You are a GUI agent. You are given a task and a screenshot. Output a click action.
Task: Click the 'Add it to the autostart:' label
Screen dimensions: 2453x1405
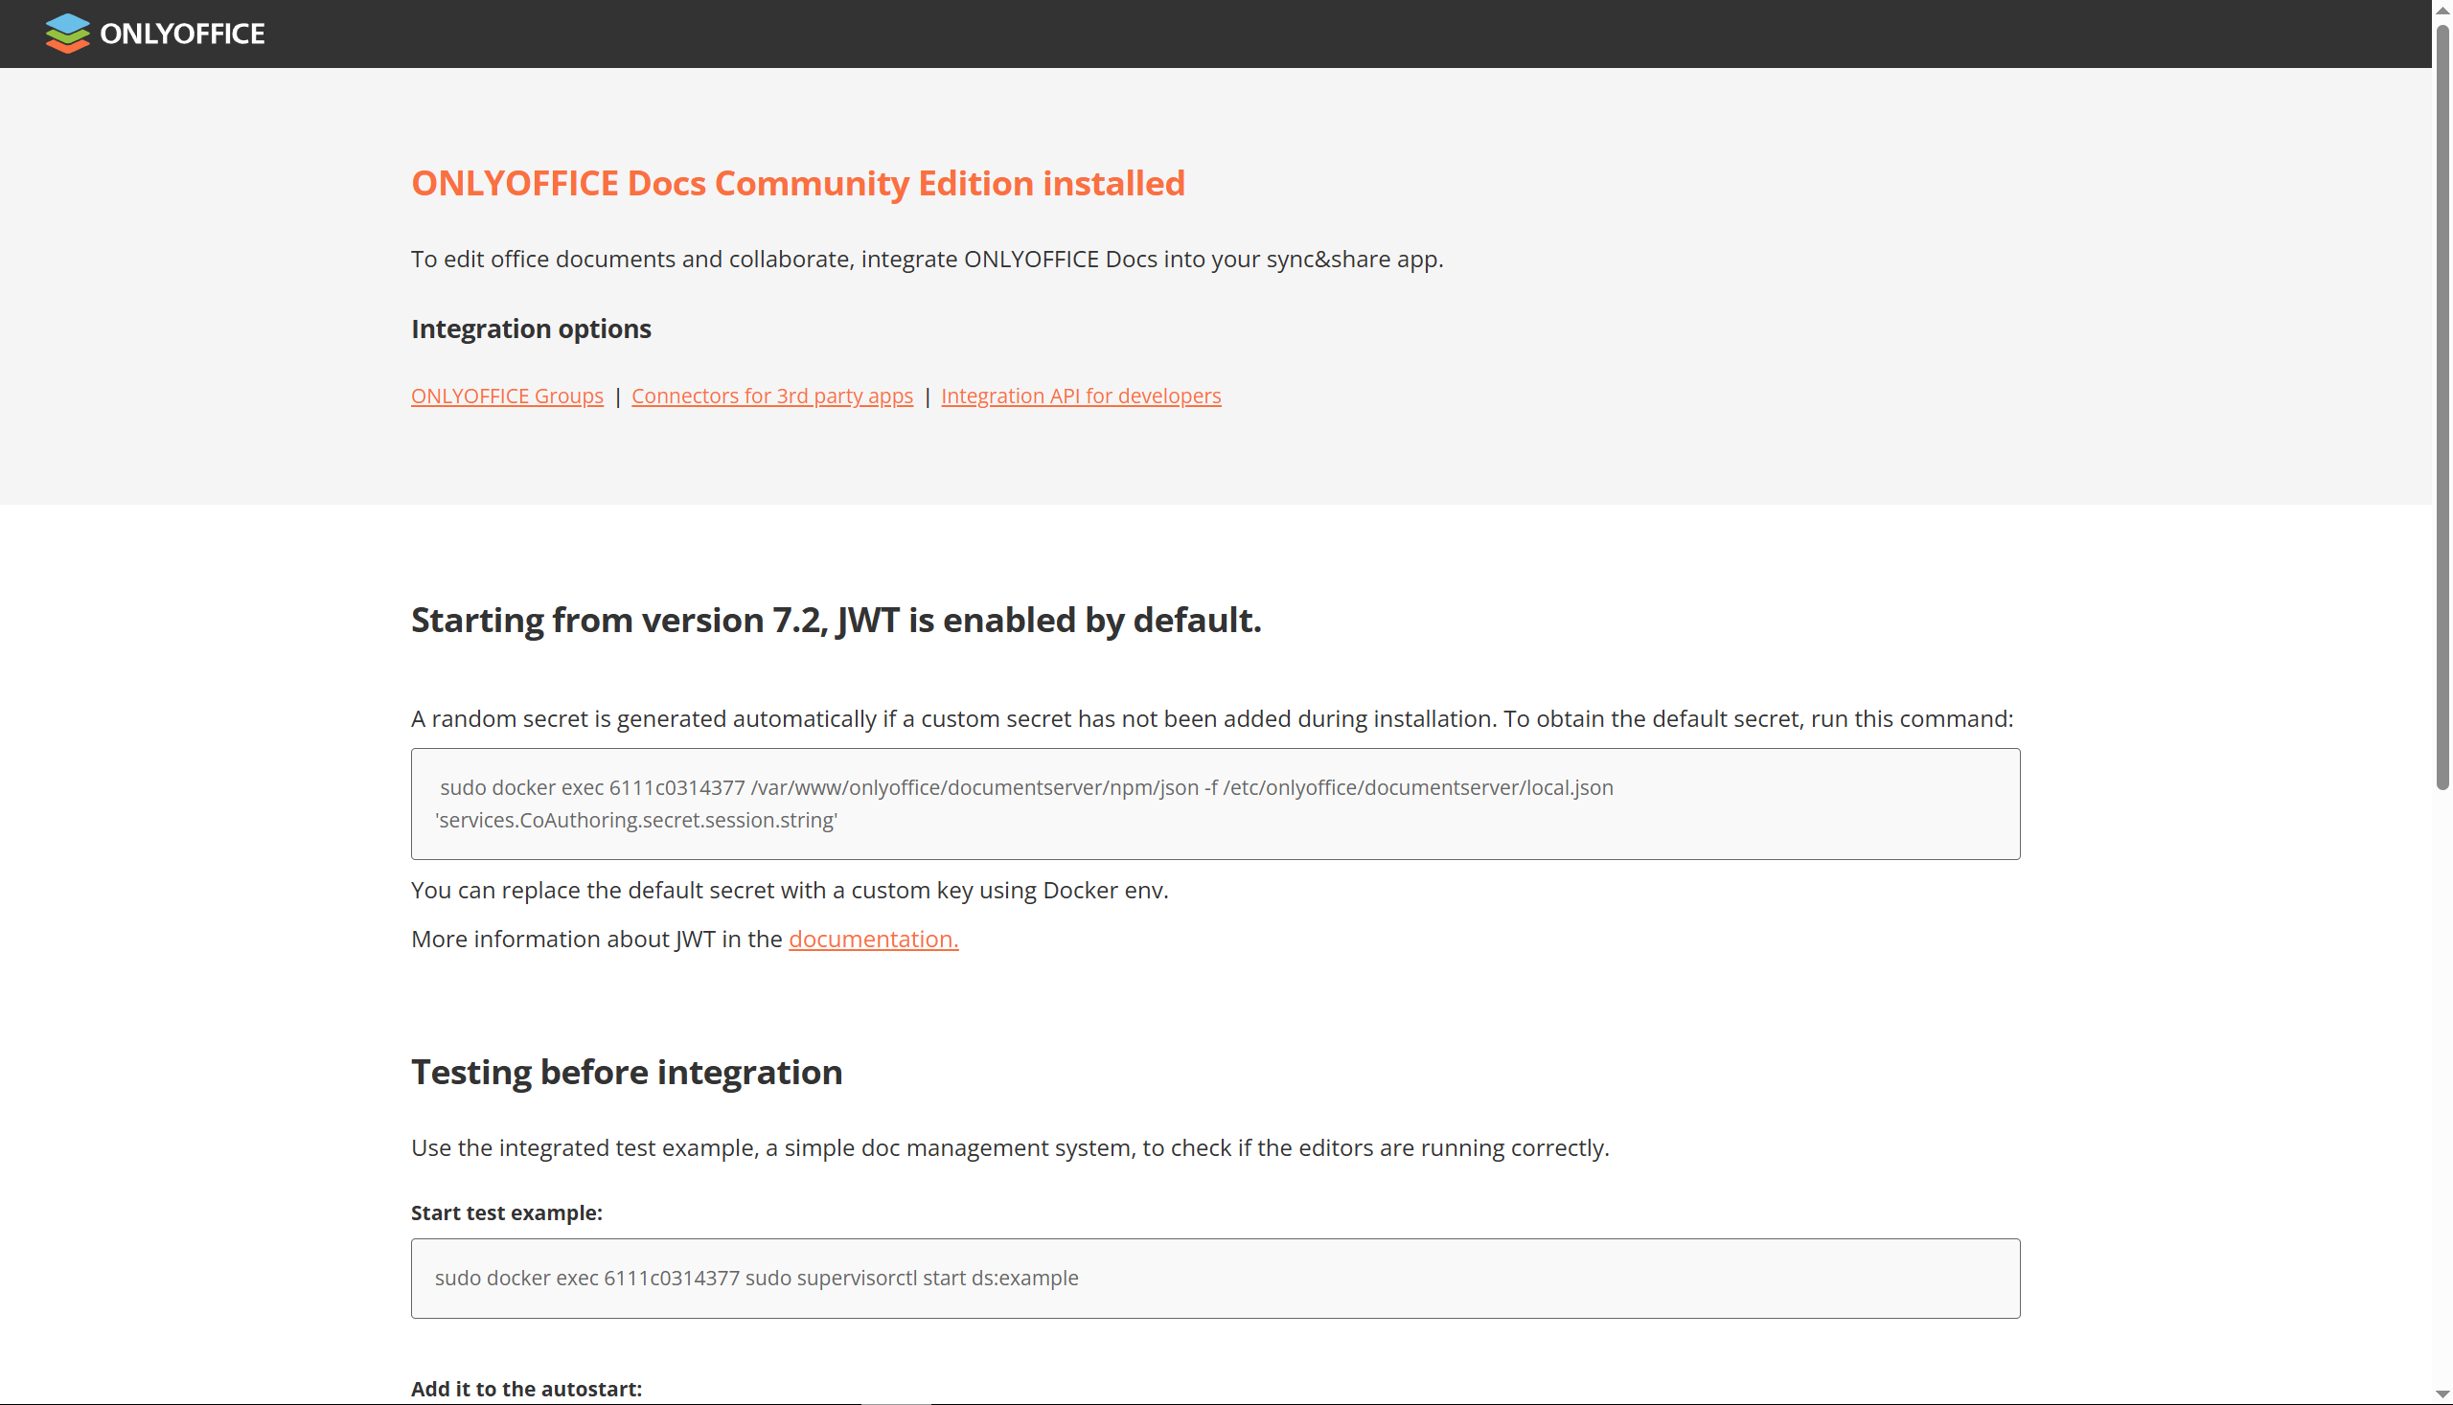point(526,1389)
